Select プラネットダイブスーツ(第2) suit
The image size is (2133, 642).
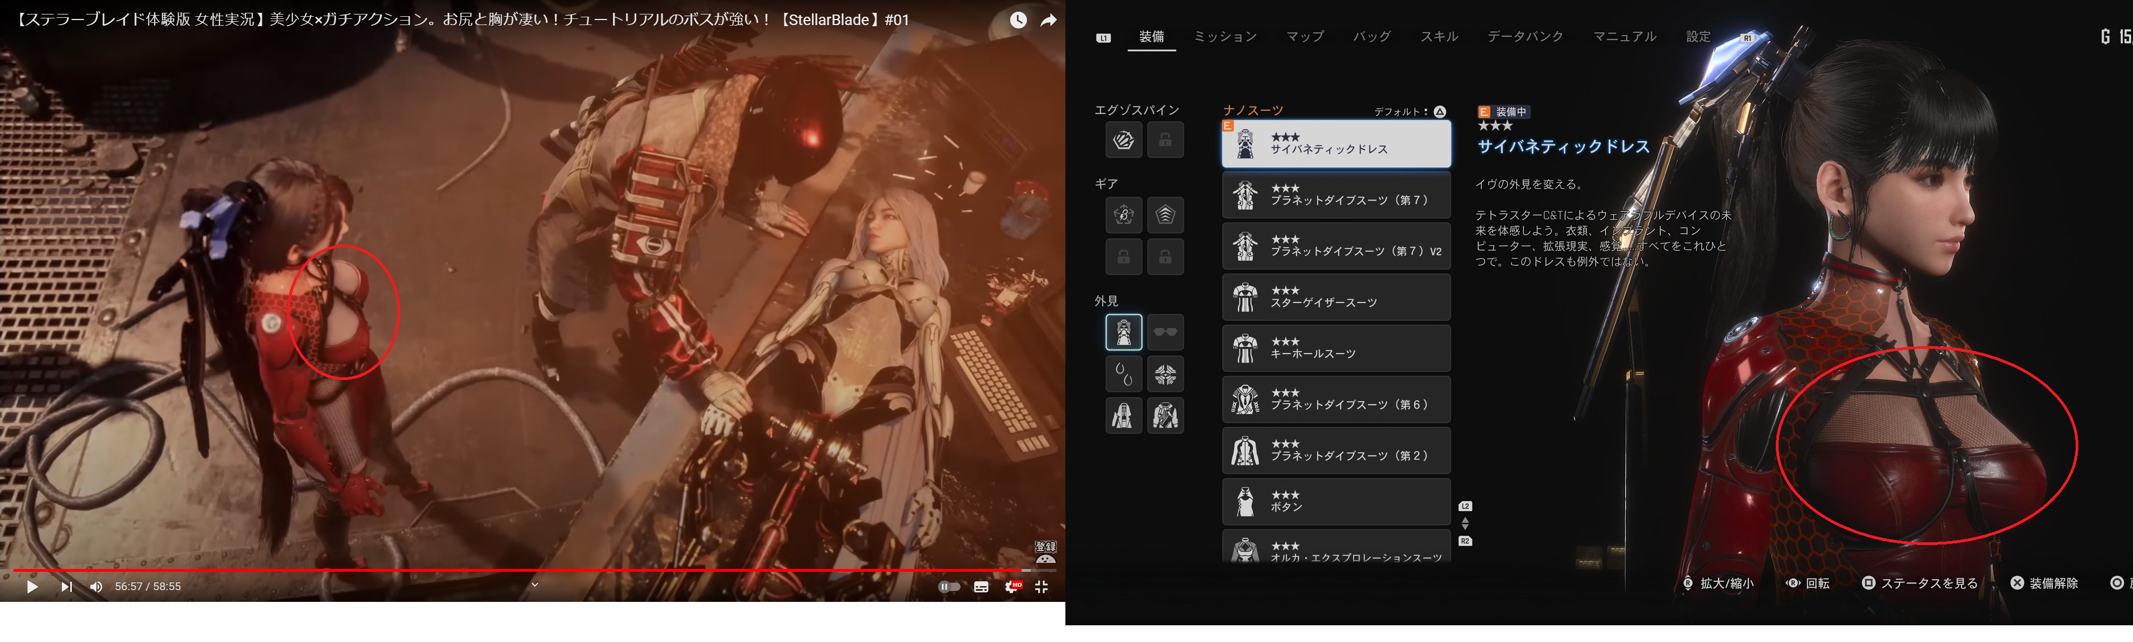[1336, 451]
